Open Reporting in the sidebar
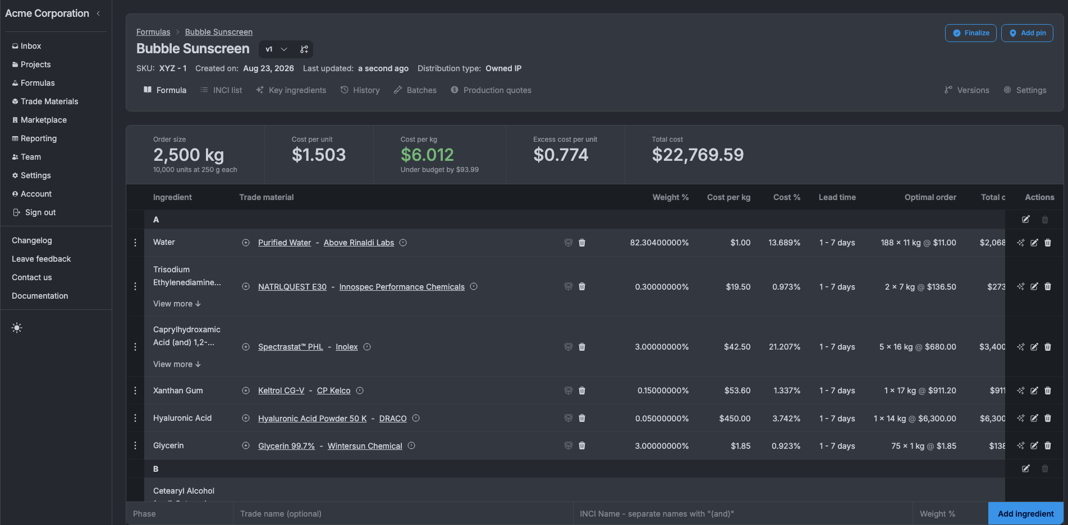Screen dimensions: 1068x525 point(34,138)
